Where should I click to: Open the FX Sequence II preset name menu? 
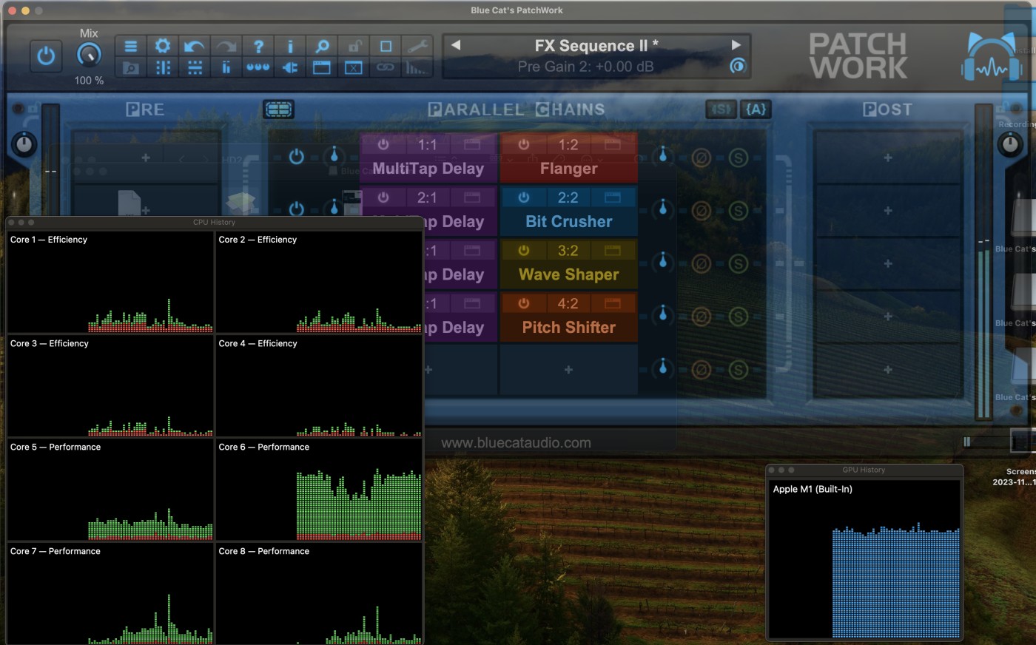596,45
